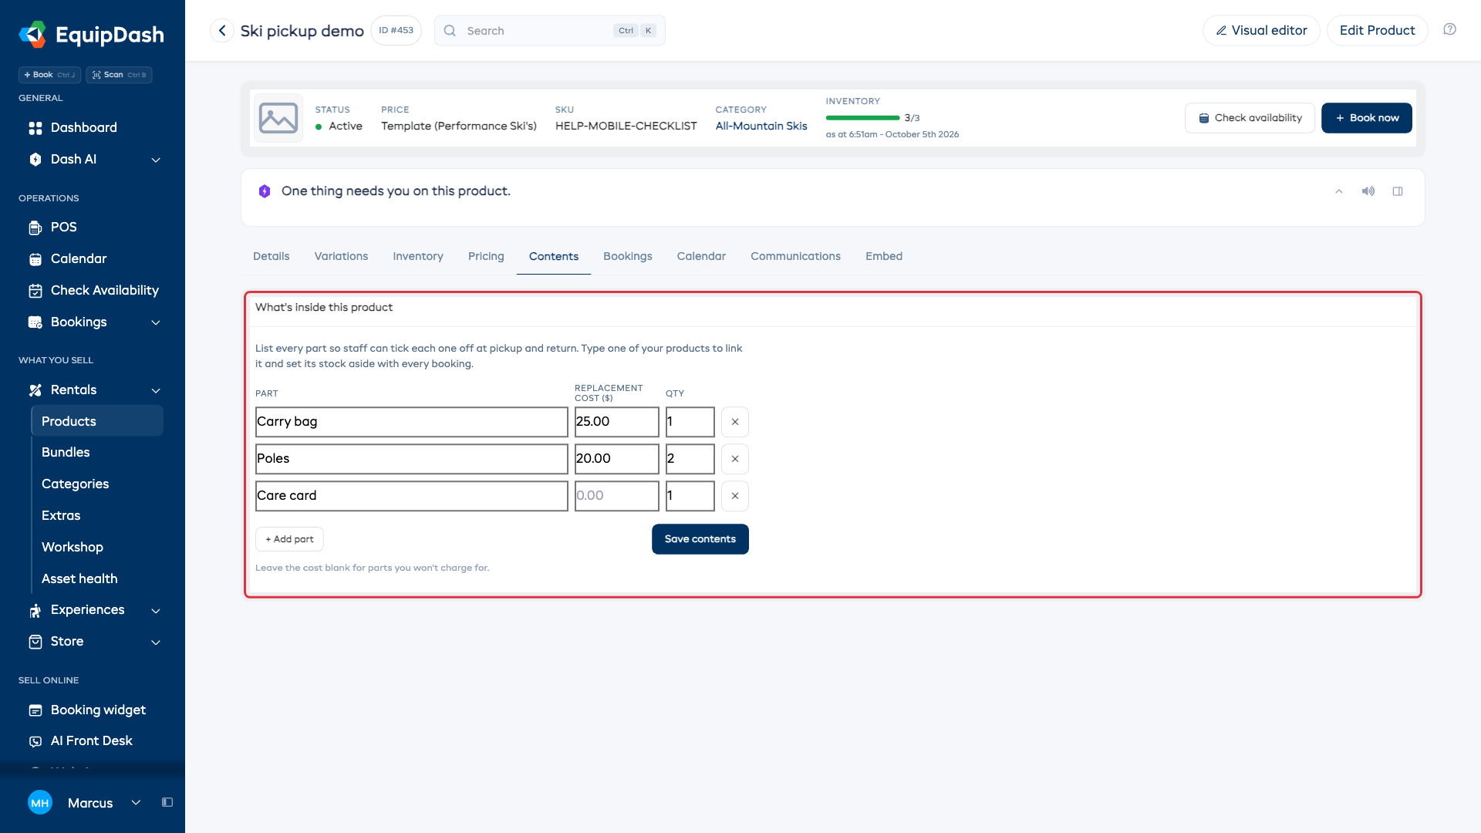The width and height of the screenshot is (1481, 833).
Task: Remove the Poles part row
Action: coord(734,459)
